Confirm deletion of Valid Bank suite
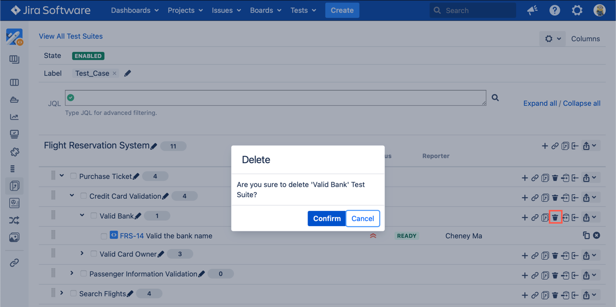Viewport: 616px width, 307px height. 326,219
